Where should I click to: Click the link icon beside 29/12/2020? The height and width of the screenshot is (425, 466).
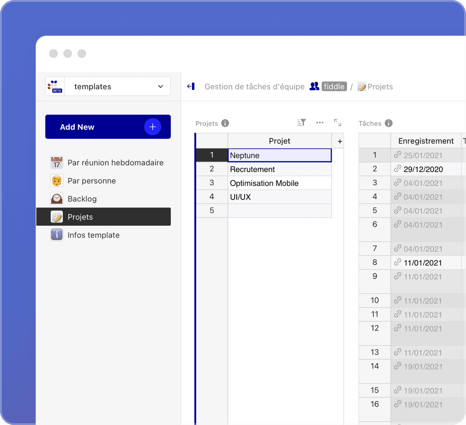tap(397, 169)
